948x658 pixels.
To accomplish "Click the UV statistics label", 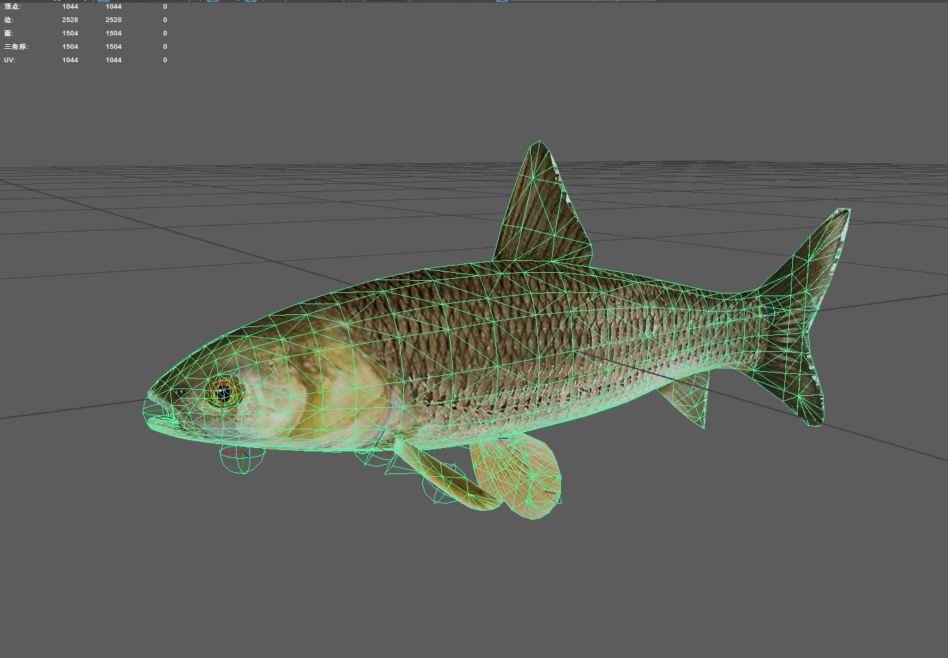I will pos(8,60).
